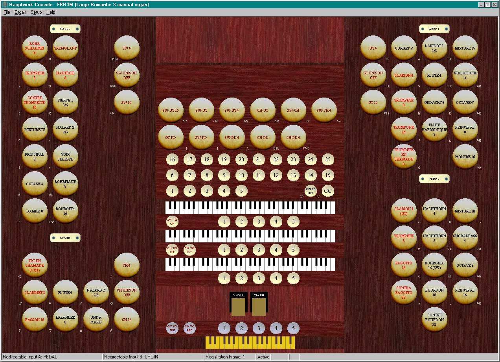500x362 pixels.
Task: Engage the Swell Hautbois 8 stop
Action: click(65, 75)
